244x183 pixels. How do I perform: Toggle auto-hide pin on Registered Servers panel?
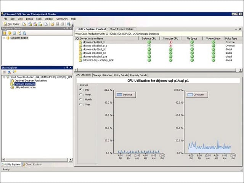[67, 28]
